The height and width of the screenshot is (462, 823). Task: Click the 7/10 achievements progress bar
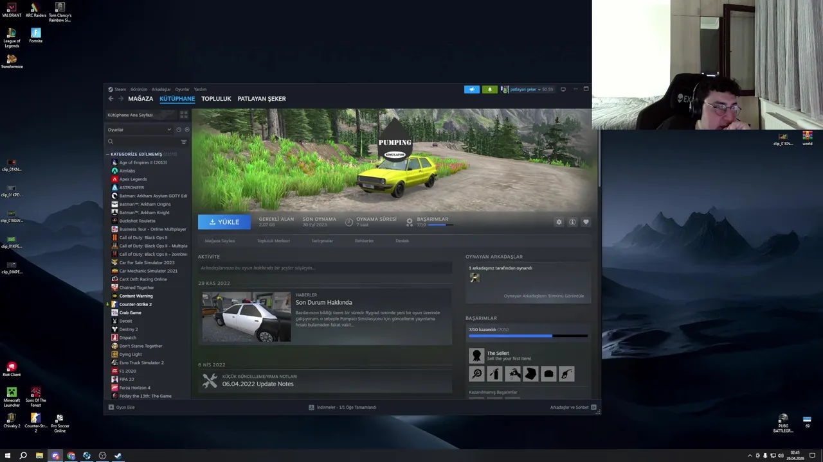pyautogui.click(x=528, y=336)
